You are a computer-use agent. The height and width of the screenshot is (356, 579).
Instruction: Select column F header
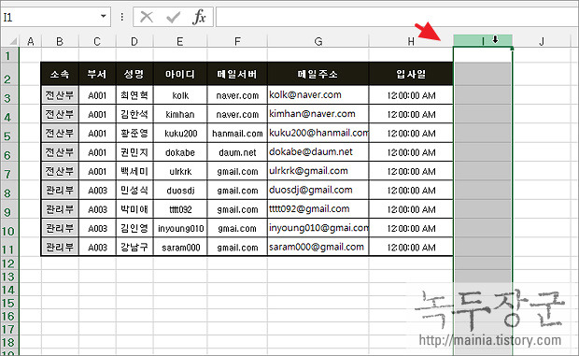237,41
